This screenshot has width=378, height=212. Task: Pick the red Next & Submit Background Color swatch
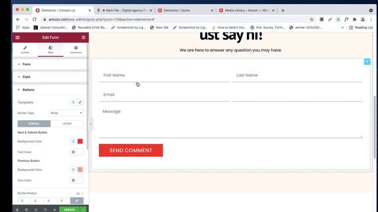click(x=80, y=141)
